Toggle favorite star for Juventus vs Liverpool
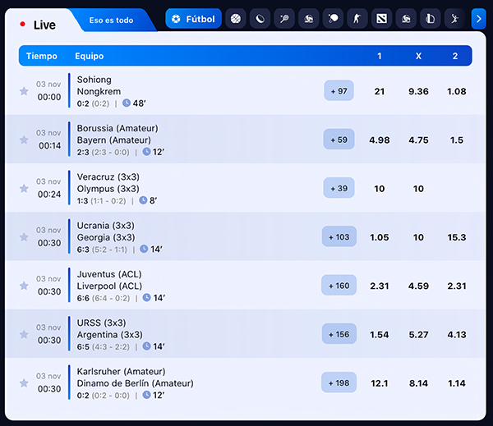 point(24,286)
